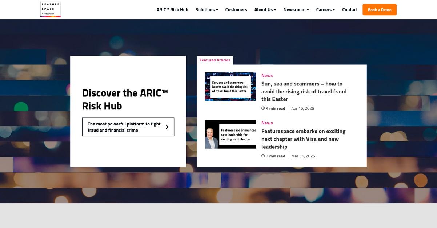The width and height of the screenshot is (437, 228).
Task: Click clock icon beside 3 min read
Action: pyautogui.click(x=263, y=156)
